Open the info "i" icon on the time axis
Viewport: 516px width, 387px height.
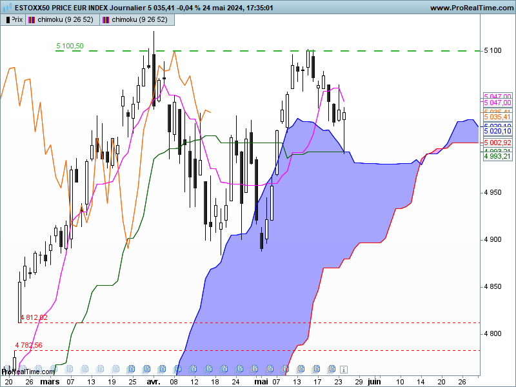point(343,369)
